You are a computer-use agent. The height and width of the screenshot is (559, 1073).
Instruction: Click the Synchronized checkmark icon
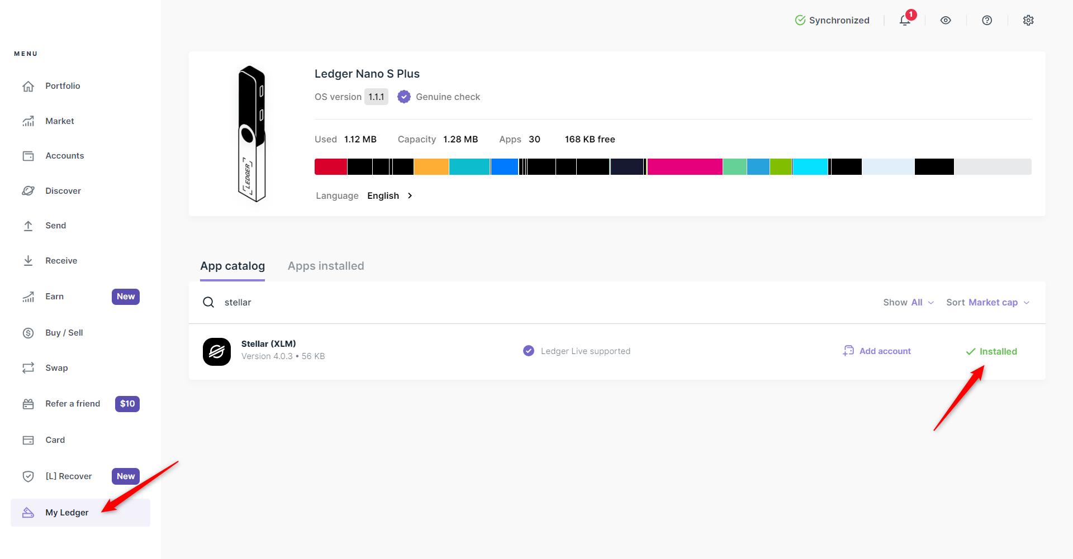(800, 20)
